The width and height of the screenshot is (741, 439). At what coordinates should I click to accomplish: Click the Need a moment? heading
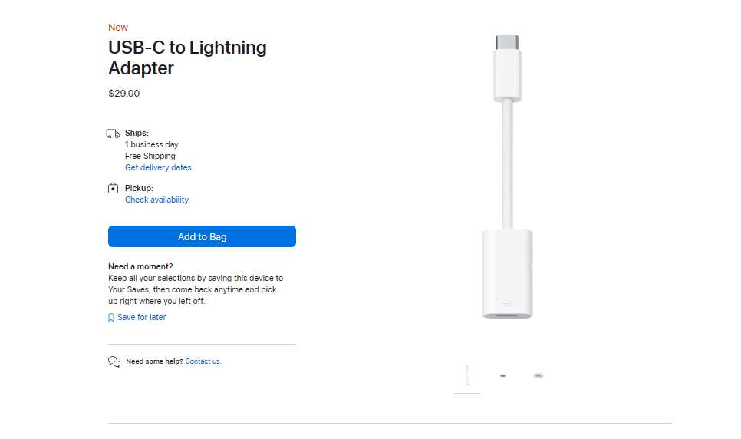(x=140, y=266)
